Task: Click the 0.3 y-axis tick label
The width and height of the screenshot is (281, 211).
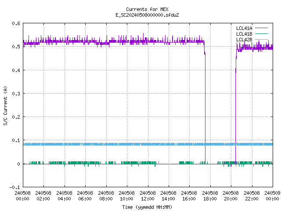Action: (x=16, y=94)
